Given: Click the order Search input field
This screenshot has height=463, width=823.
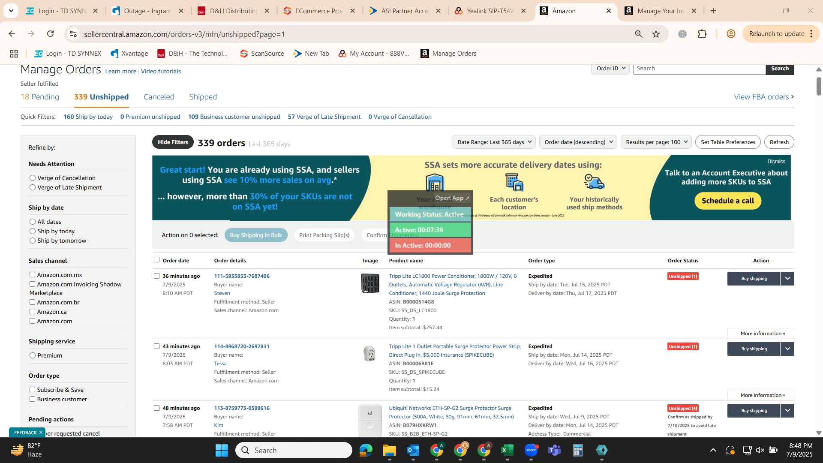Looking at the screenshot, I should [699, 69].
